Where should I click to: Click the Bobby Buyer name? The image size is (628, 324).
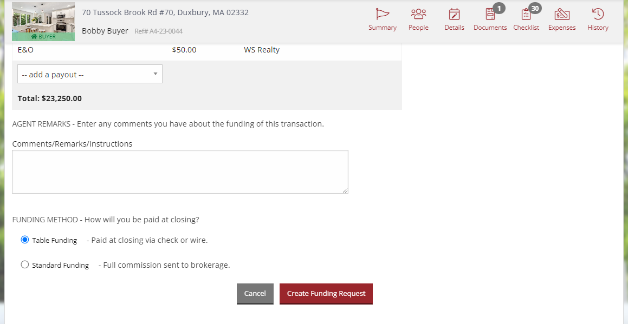click(105, 31)
